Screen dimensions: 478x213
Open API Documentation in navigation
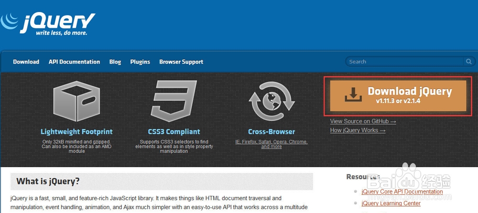[74, 62]
